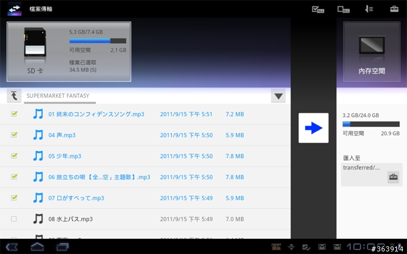The width and height of the screenshot is (407, 254).
Task: Click the status bar clock
Action: (x=366, y=247)
